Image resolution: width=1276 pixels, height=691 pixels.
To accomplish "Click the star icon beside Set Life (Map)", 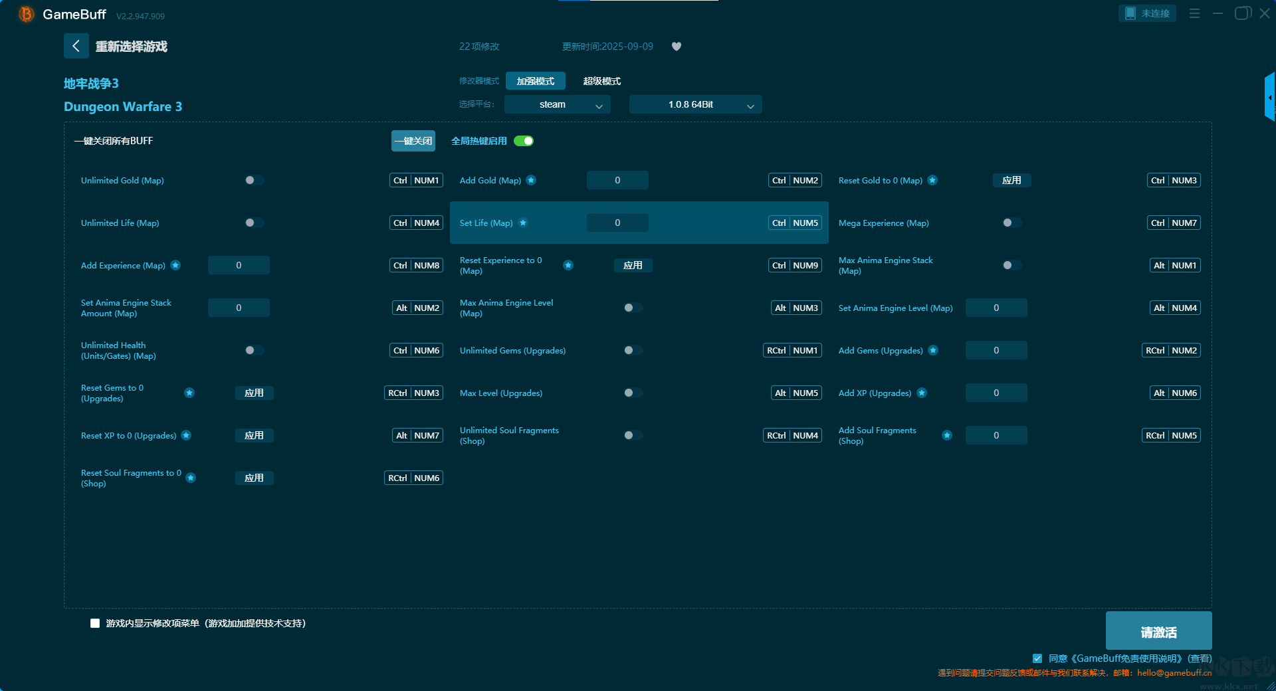I will [523, 223].
